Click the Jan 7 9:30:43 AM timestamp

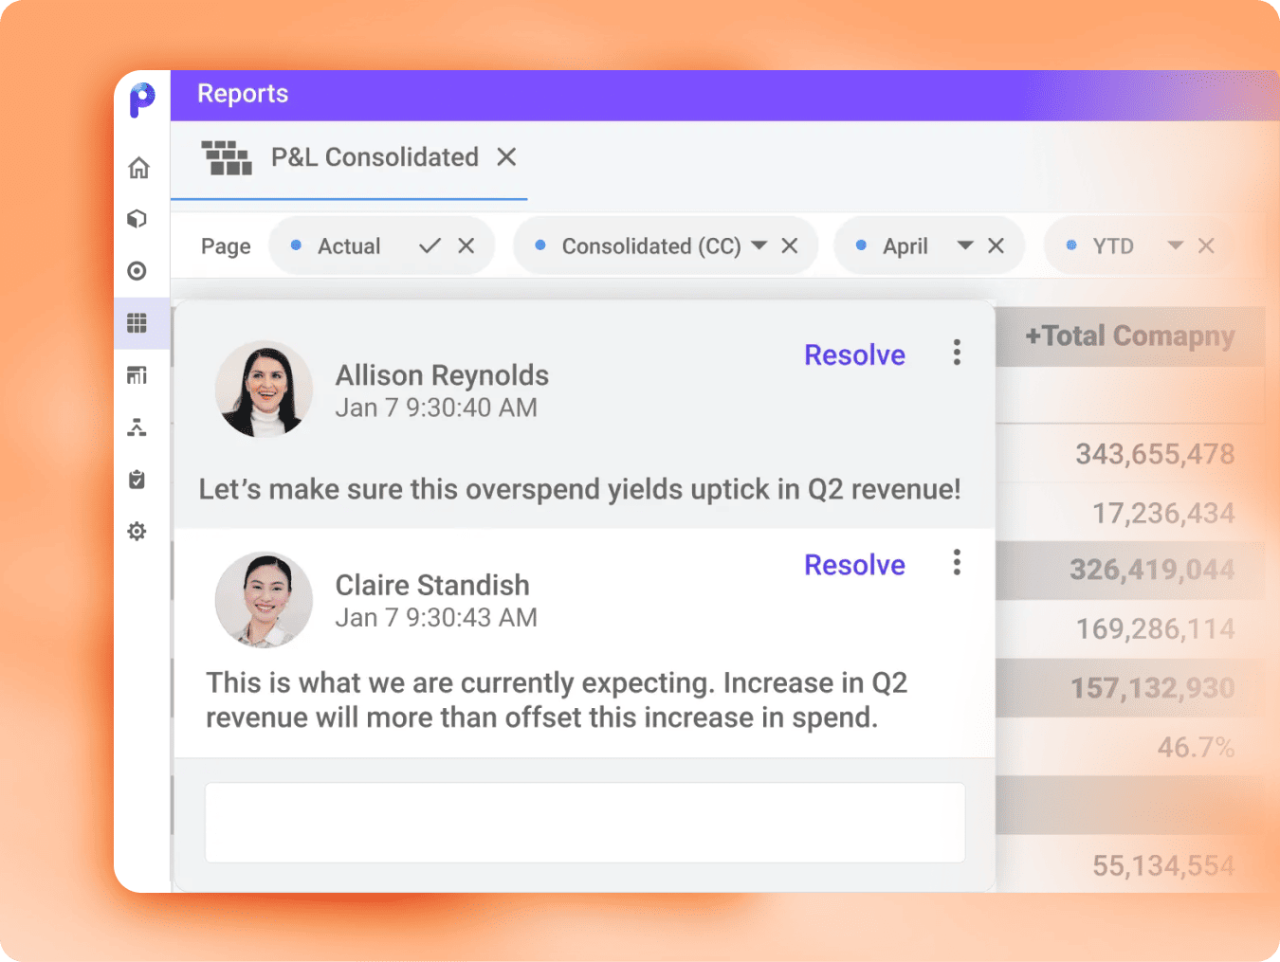tap(436, 618)
